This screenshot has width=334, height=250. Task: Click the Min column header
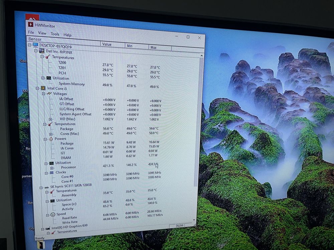[x=137, y=46]
